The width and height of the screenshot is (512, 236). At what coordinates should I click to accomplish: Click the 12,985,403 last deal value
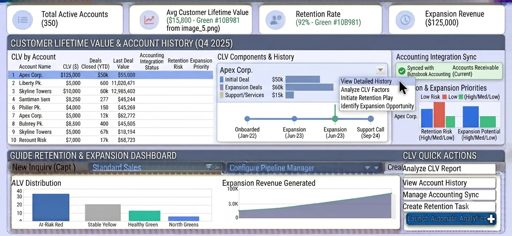click(123, 91)
